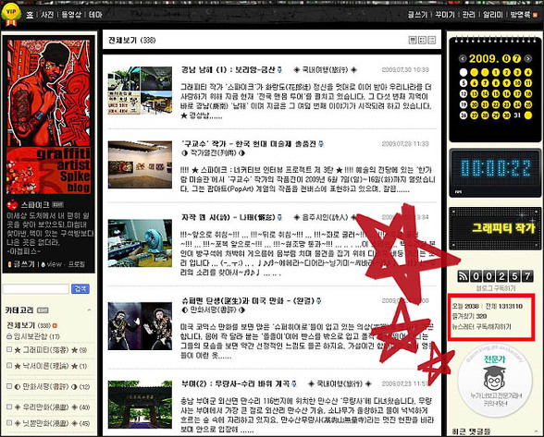The image size is (544, 437).
Task: Open the 사진 menu item
Action: (47, 15)
